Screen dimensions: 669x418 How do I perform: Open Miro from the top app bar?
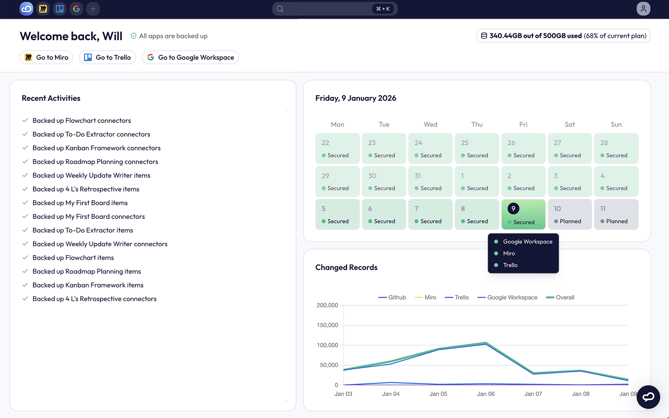click(x=43, y=8)
